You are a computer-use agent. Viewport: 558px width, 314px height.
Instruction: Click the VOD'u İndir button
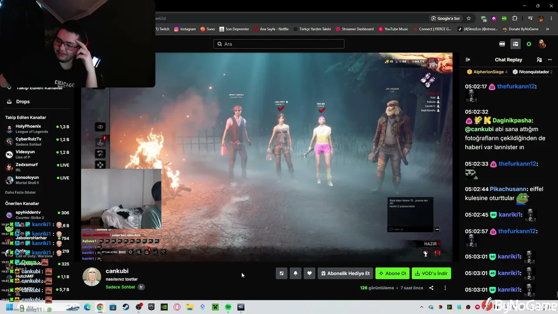tap(431, 273)
